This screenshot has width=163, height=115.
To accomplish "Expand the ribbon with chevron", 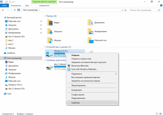I will [158, 5].
